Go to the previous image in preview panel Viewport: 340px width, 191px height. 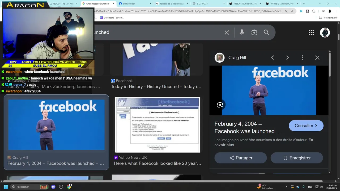pyautogui.click(x=273, y=58)
